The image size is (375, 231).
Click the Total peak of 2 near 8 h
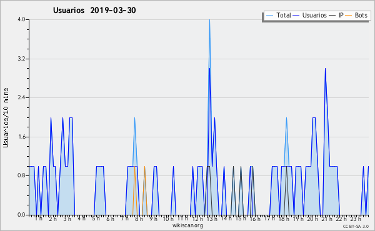click(134, 118)
